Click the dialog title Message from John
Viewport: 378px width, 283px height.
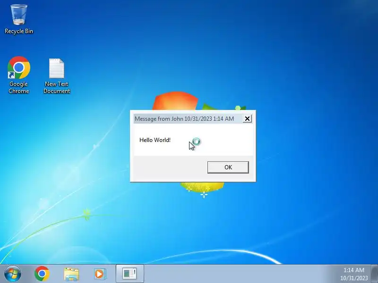click(x=184, y=119)
